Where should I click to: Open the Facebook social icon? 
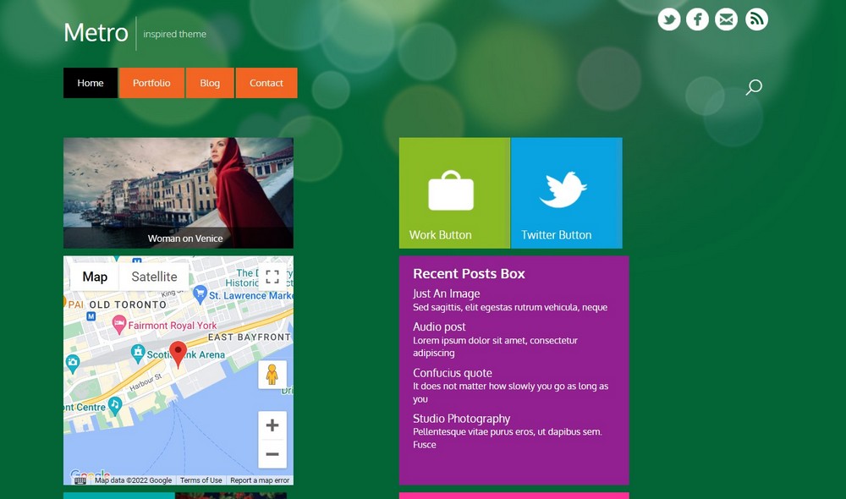click(x=697, y=19)
